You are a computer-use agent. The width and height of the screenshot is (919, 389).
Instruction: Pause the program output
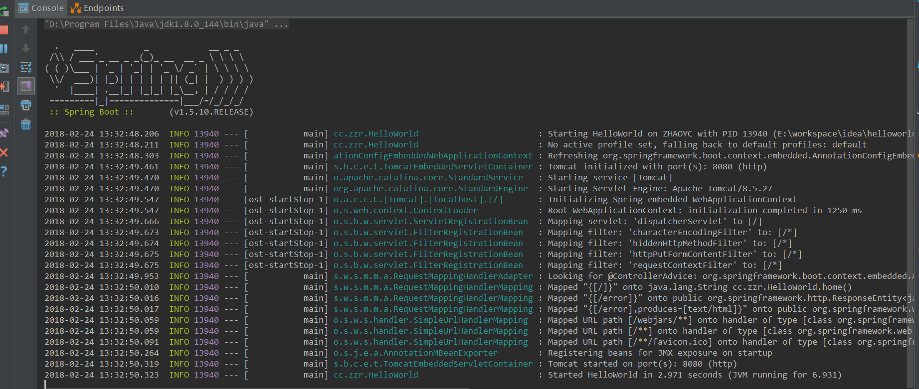[x=4, y=49]
